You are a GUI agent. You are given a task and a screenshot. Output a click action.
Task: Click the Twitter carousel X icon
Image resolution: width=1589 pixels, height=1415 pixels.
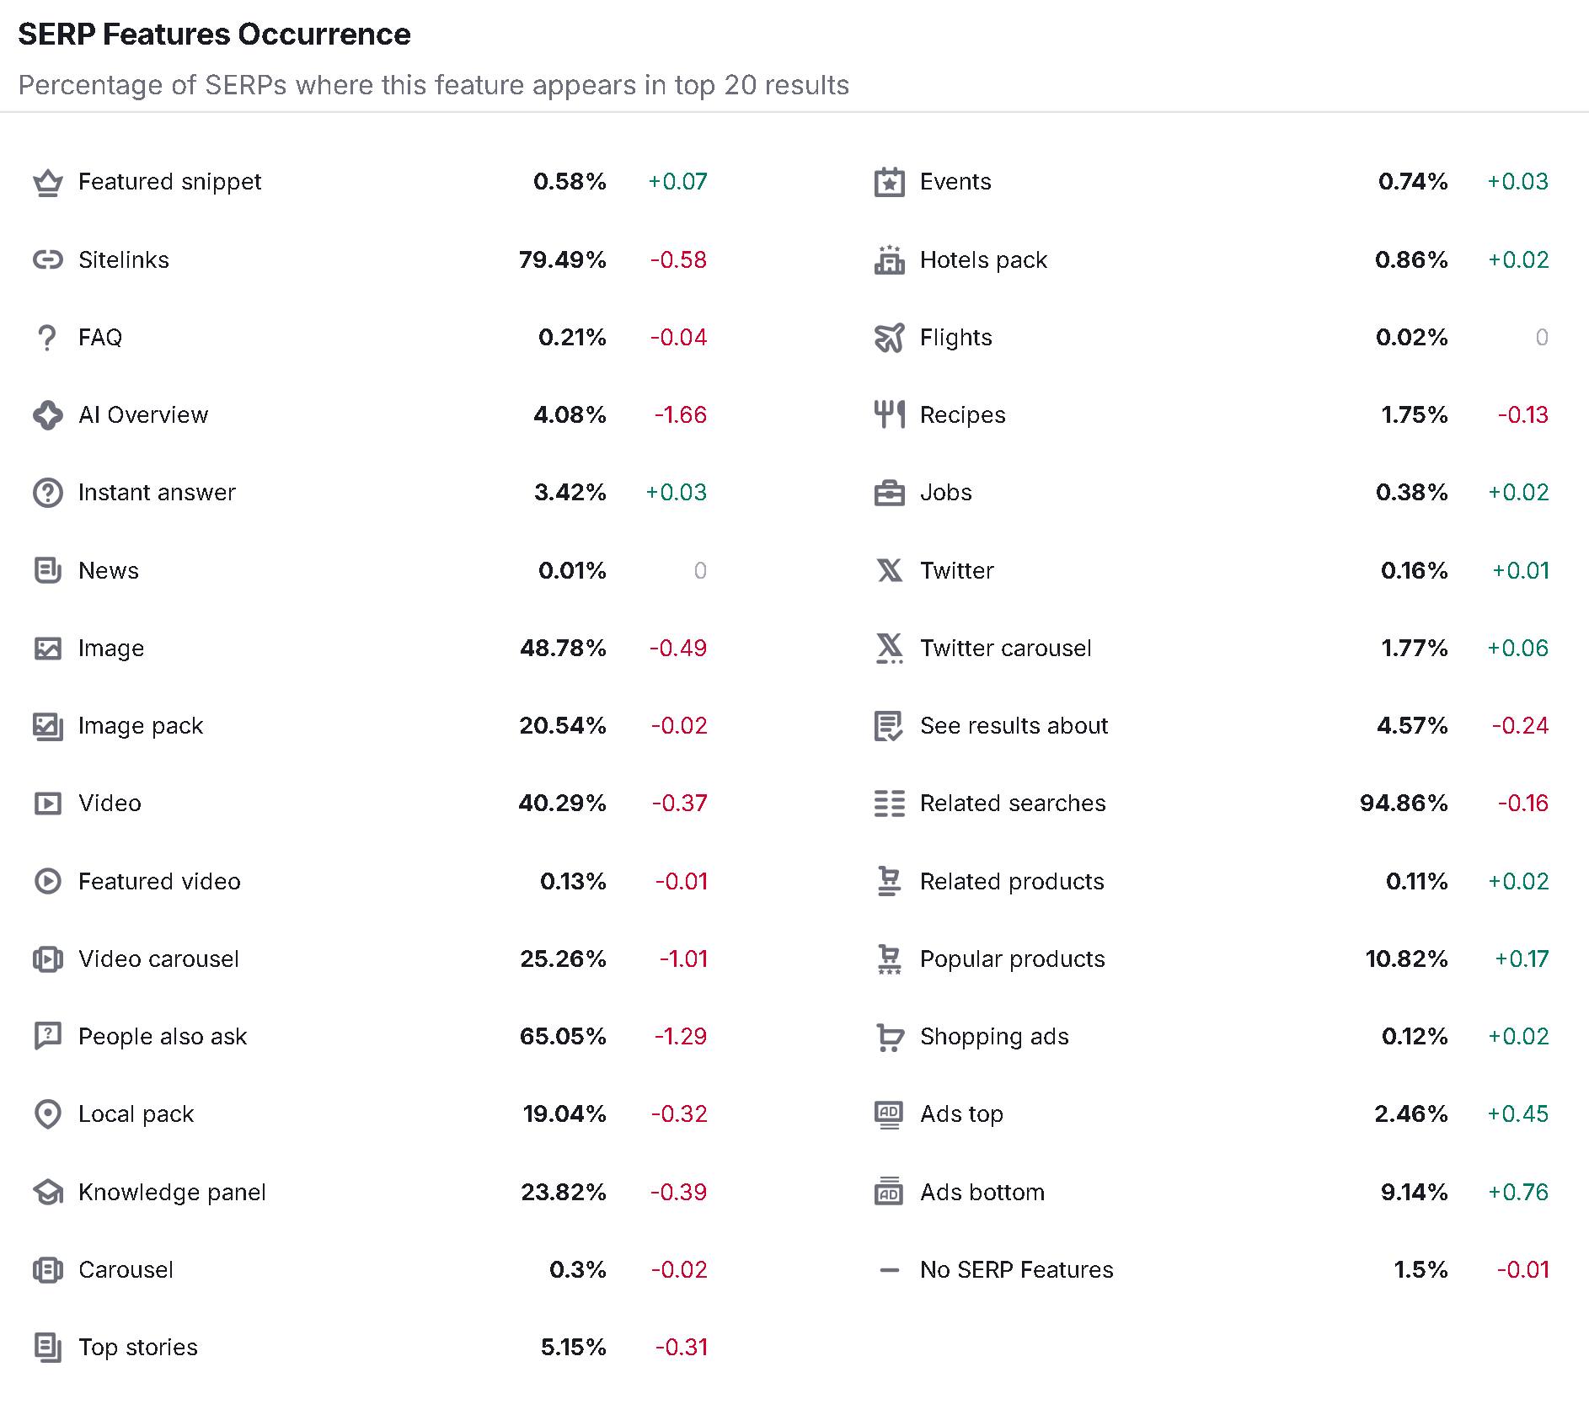(889, 649)
